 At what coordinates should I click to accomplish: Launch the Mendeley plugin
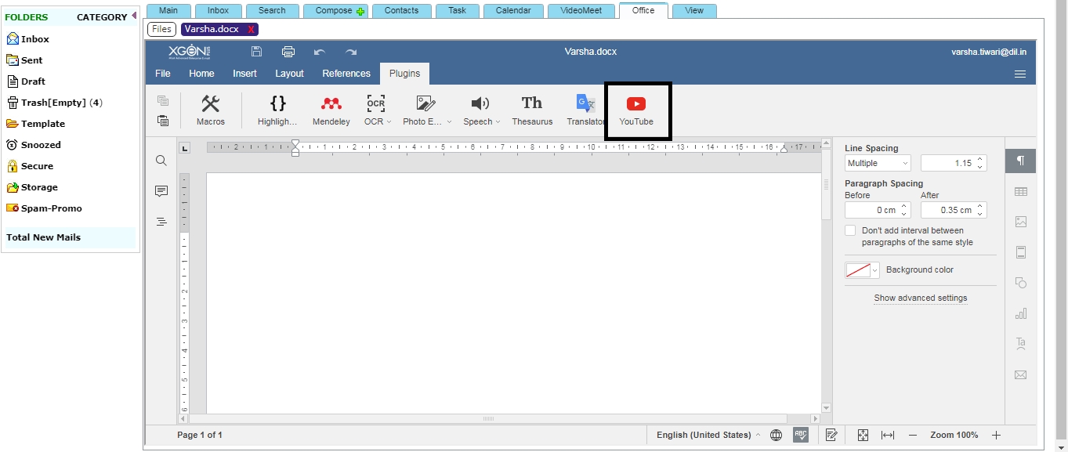coord(331,110)
